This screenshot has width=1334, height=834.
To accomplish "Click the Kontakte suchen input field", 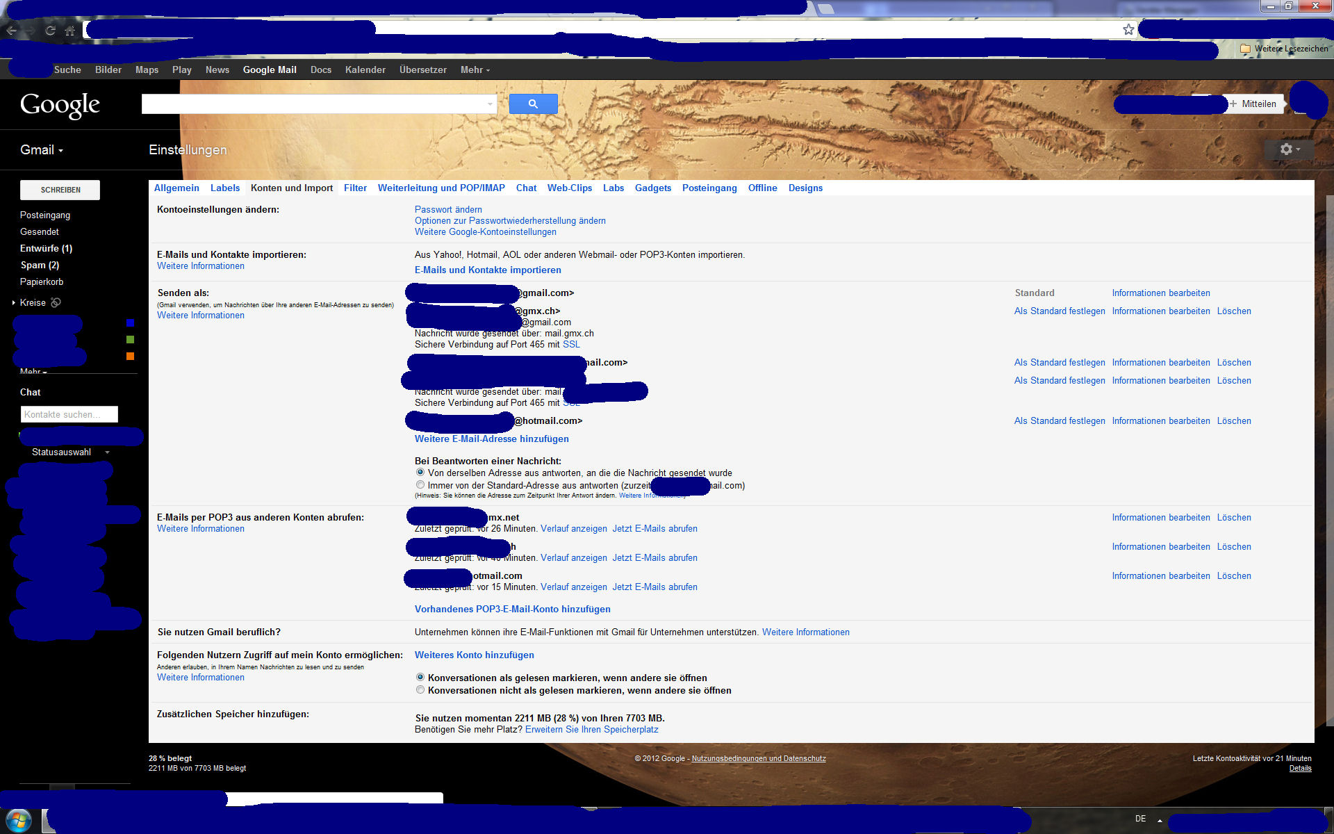I will click(x=69, y=414).
